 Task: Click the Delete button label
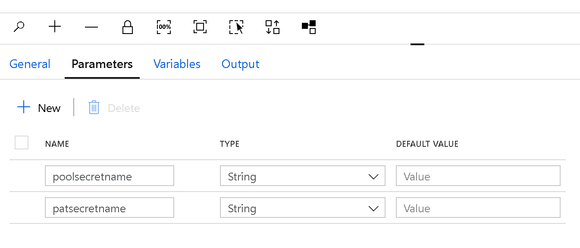click(124, 108)
